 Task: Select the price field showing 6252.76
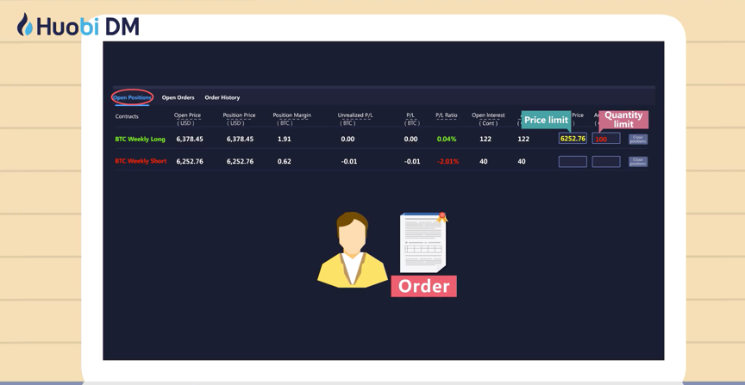(x=573, y=138)
